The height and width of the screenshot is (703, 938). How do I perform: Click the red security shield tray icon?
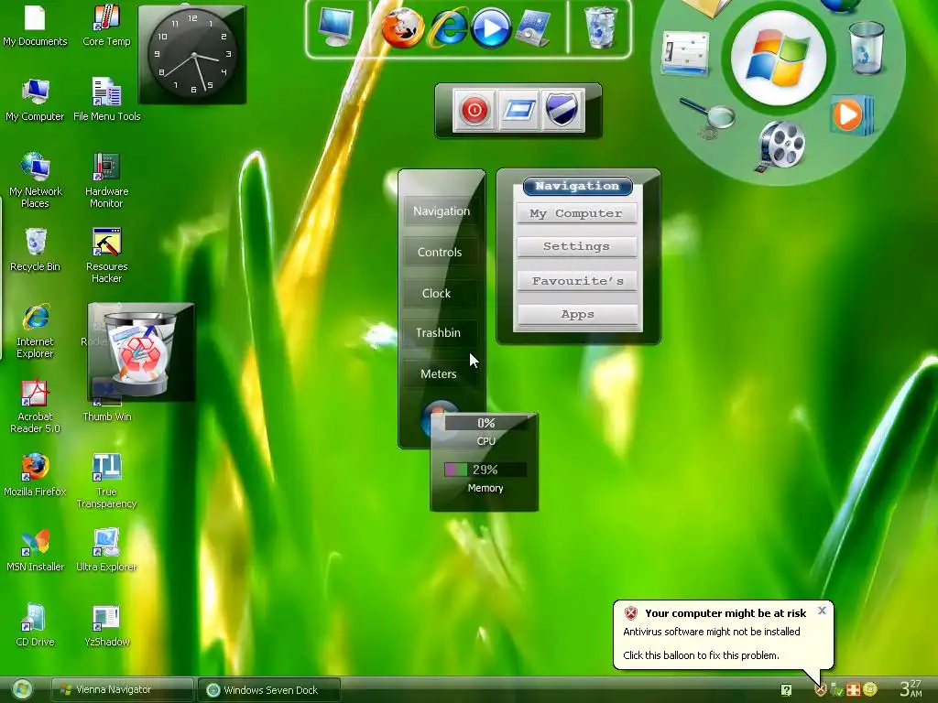820,690
